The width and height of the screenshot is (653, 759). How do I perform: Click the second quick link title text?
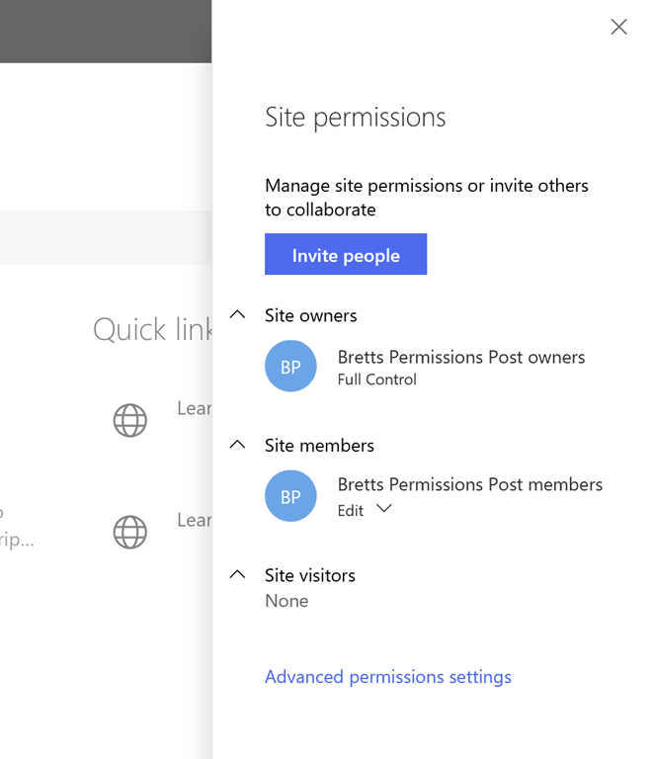pos(195,520)
